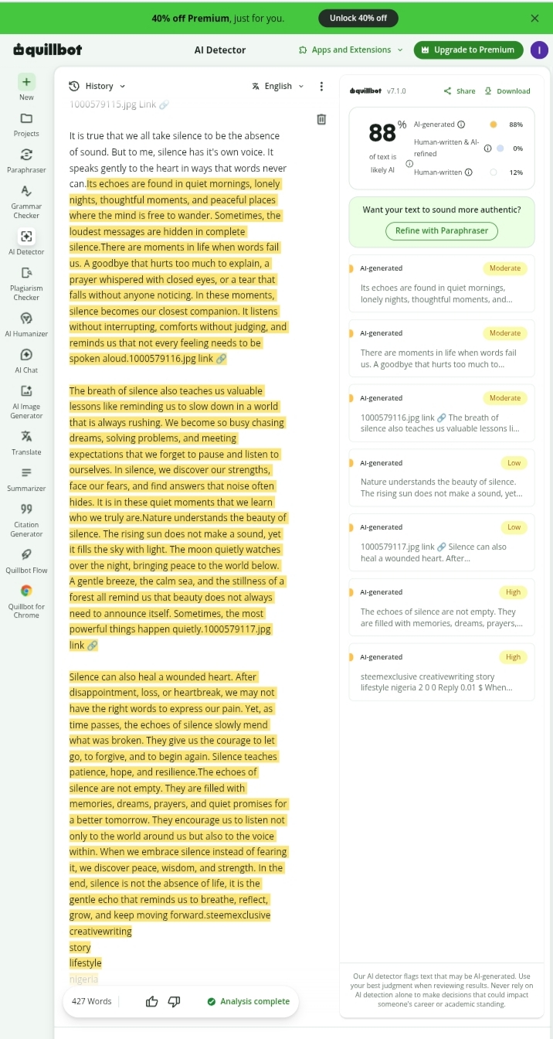Viewport: 553px width, 1039px height.
Task: Open Quillbot Flow
Action: click(26, 560)
